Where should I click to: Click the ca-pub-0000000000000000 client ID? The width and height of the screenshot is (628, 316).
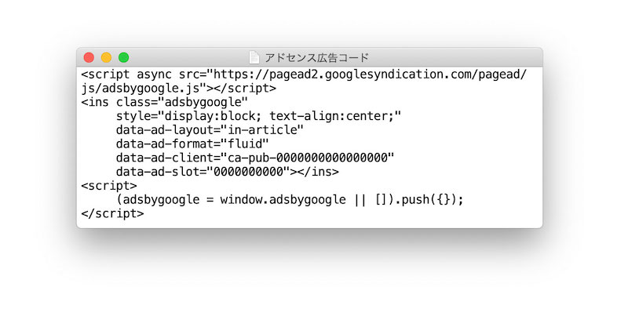[307, 158]
